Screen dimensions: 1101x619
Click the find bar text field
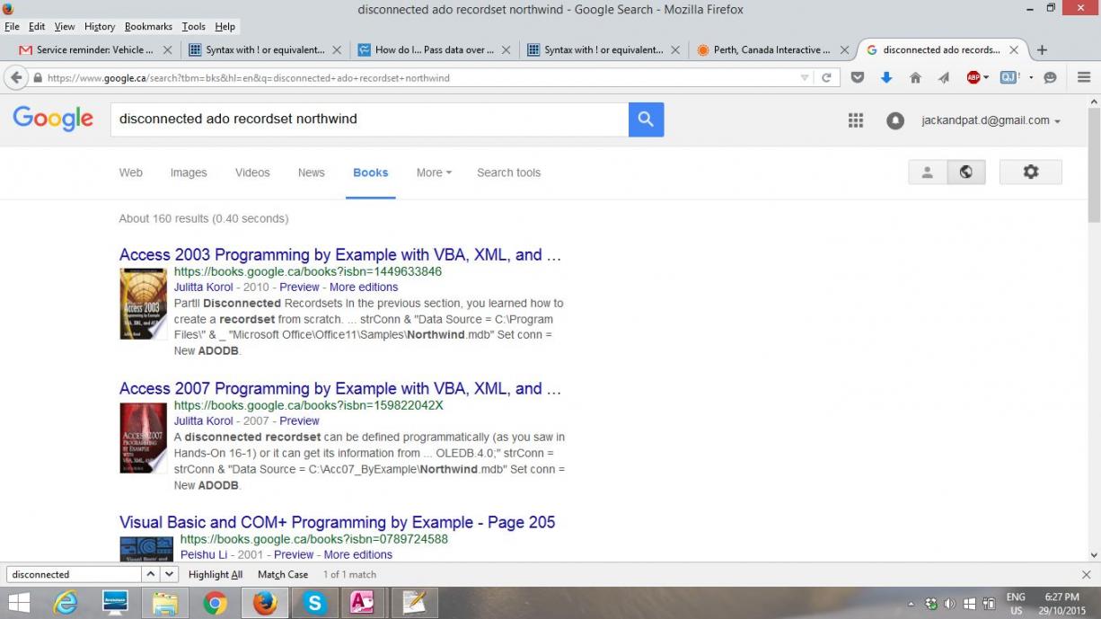tap(74, 574)
